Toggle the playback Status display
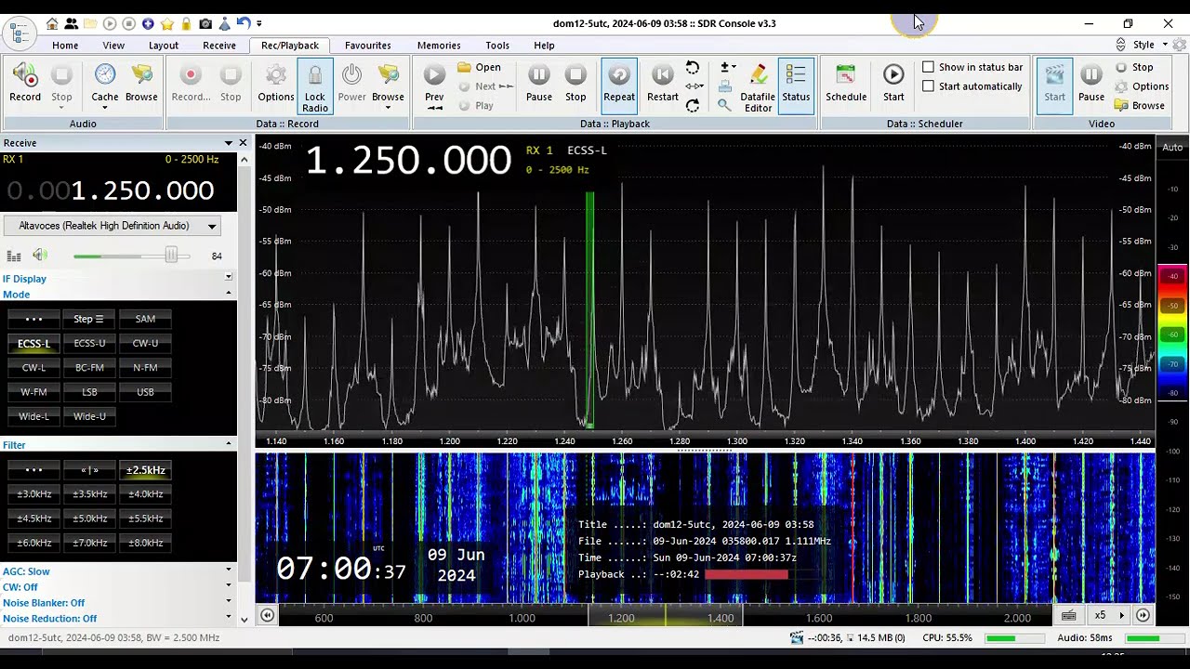Image resolution: width=1190 pixels, height=669 pixels. [796, 87]
